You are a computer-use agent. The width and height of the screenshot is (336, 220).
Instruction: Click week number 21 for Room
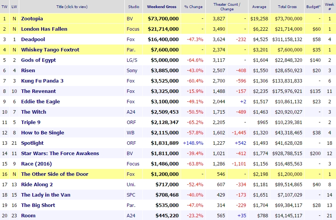pyautogui.click(x=329, y=215)
